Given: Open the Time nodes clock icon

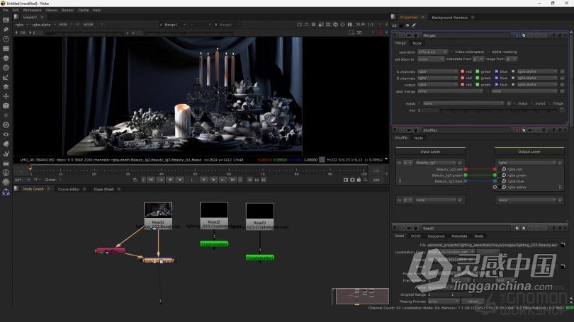Looking at the screenshot, I should pos(6,39).
